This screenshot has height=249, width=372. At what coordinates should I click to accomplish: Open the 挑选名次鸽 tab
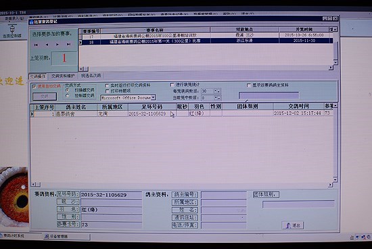91,76
